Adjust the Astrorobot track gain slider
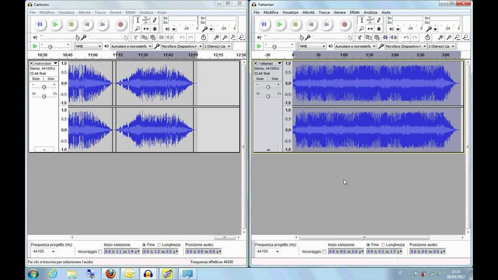This screenshot has height=280, width=498. click(44, 87)
